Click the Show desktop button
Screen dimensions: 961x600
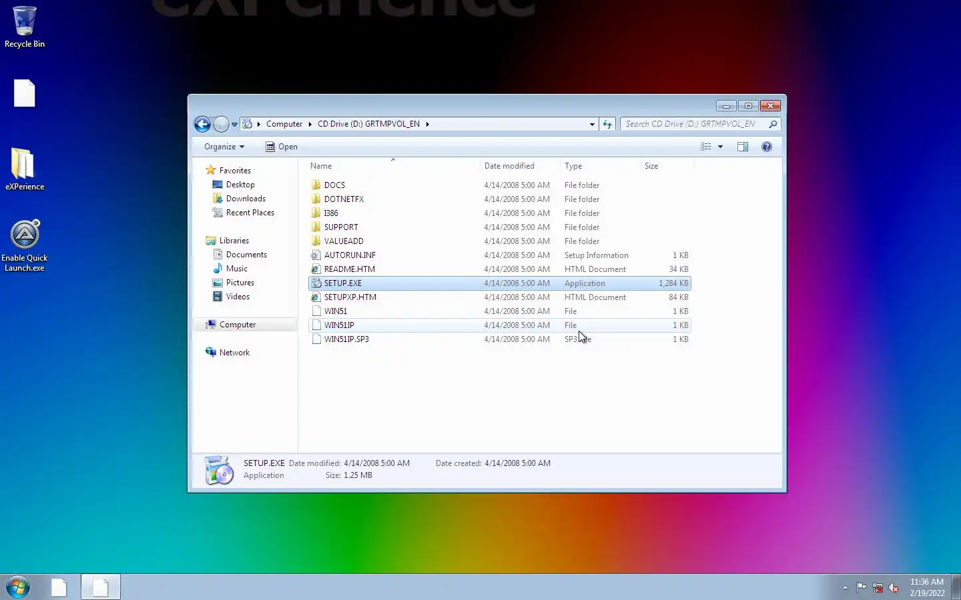[x=956, y=587]
